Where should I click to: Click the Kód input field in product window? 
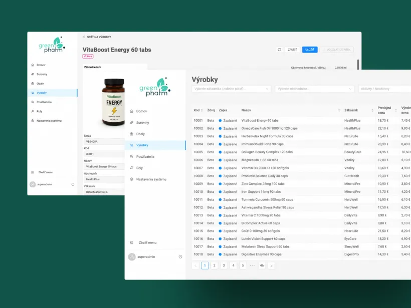click(x=104, y=154)
